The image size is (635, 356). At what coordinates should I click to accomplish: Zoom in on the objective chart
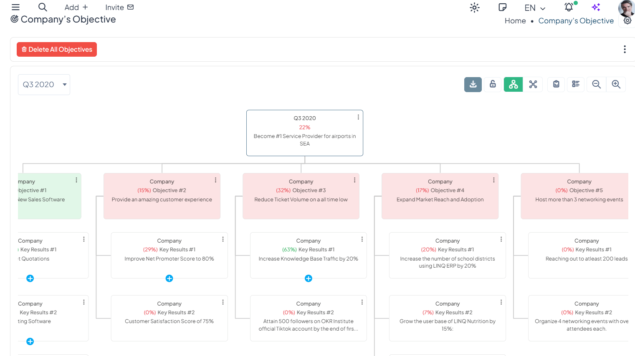pyautogui.click(x=616, y=85)
